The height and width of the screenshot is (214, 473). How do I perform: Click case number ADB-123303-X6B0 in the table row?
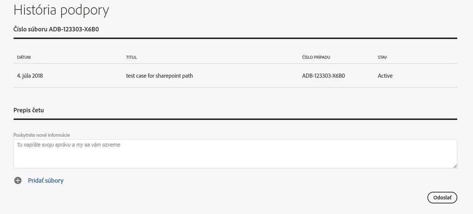(x=323, y=76)
